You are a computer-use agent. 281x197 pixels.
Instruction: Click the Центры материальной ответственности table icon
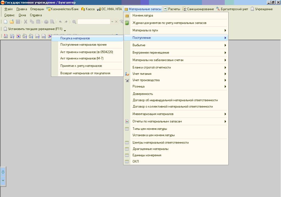point(127,143)
